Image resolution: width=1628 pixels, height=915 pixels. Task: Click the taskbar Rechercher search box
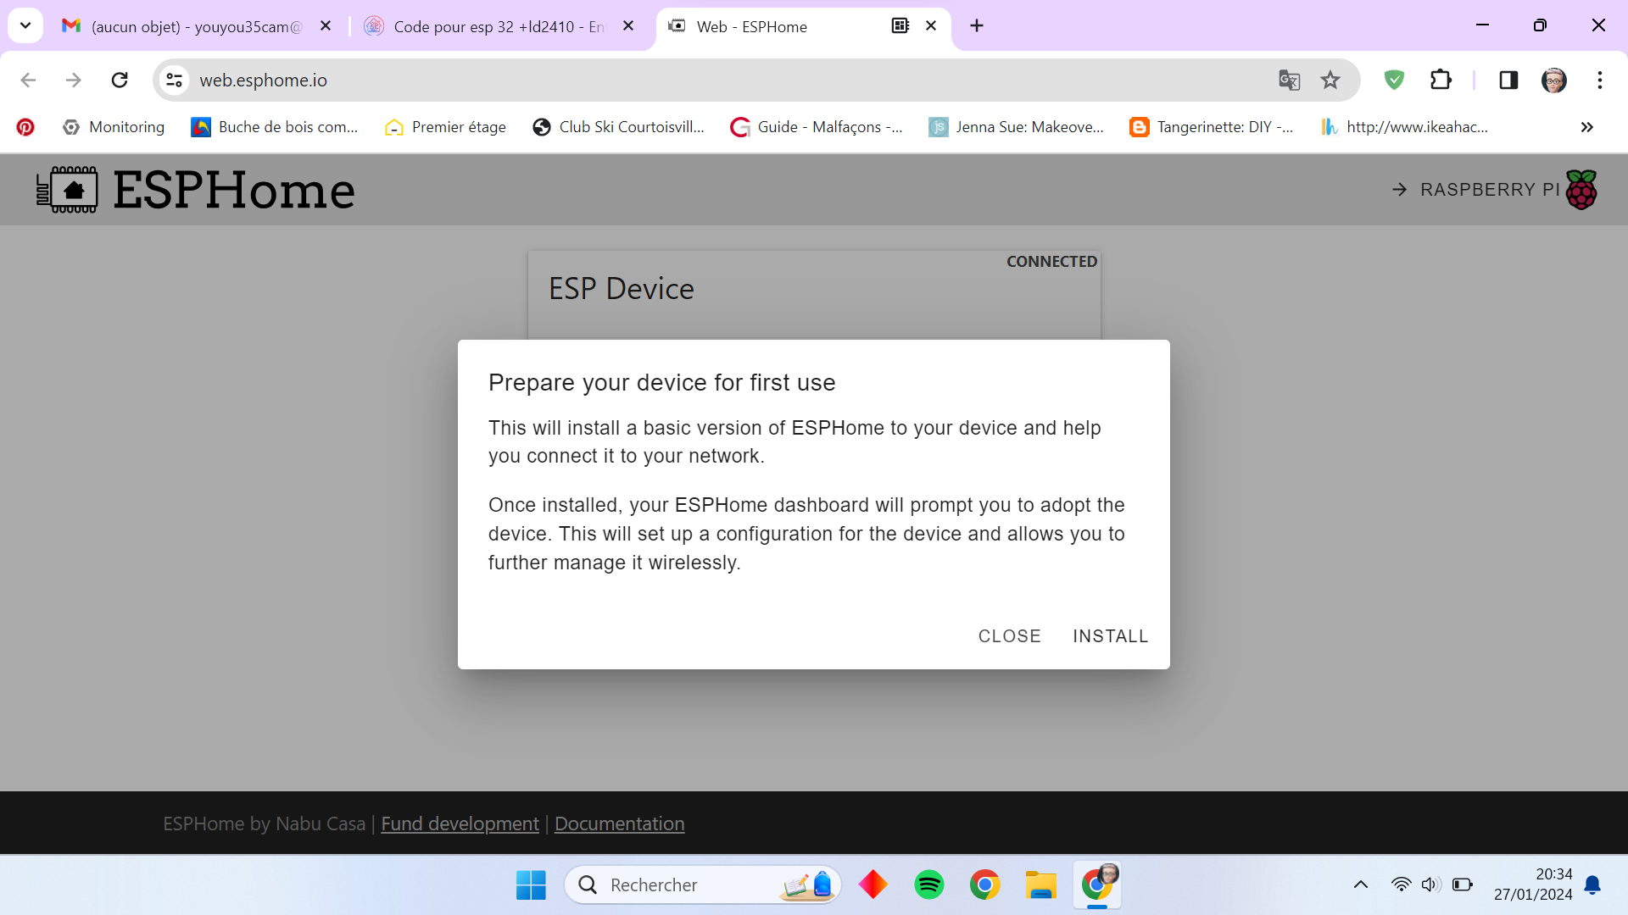pos(702,885)
